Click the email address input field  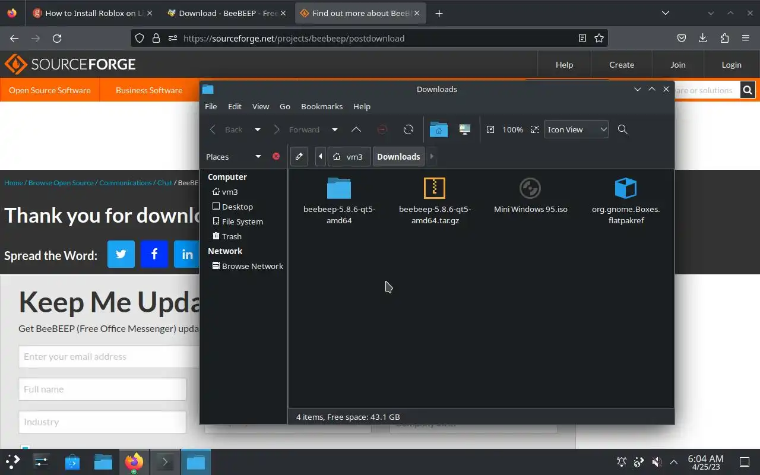point(109,357)
